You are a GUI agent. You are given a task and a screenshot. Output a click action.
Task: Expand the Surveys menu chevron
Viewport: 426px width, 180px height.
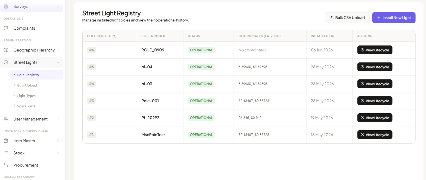58,6
